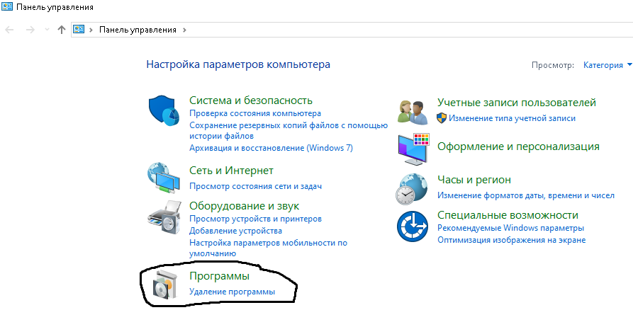This screenshot has height=310, width=633.
Task: Click the UAC shield next to Изменение типа учетной записи
Action: click(442, 118)
